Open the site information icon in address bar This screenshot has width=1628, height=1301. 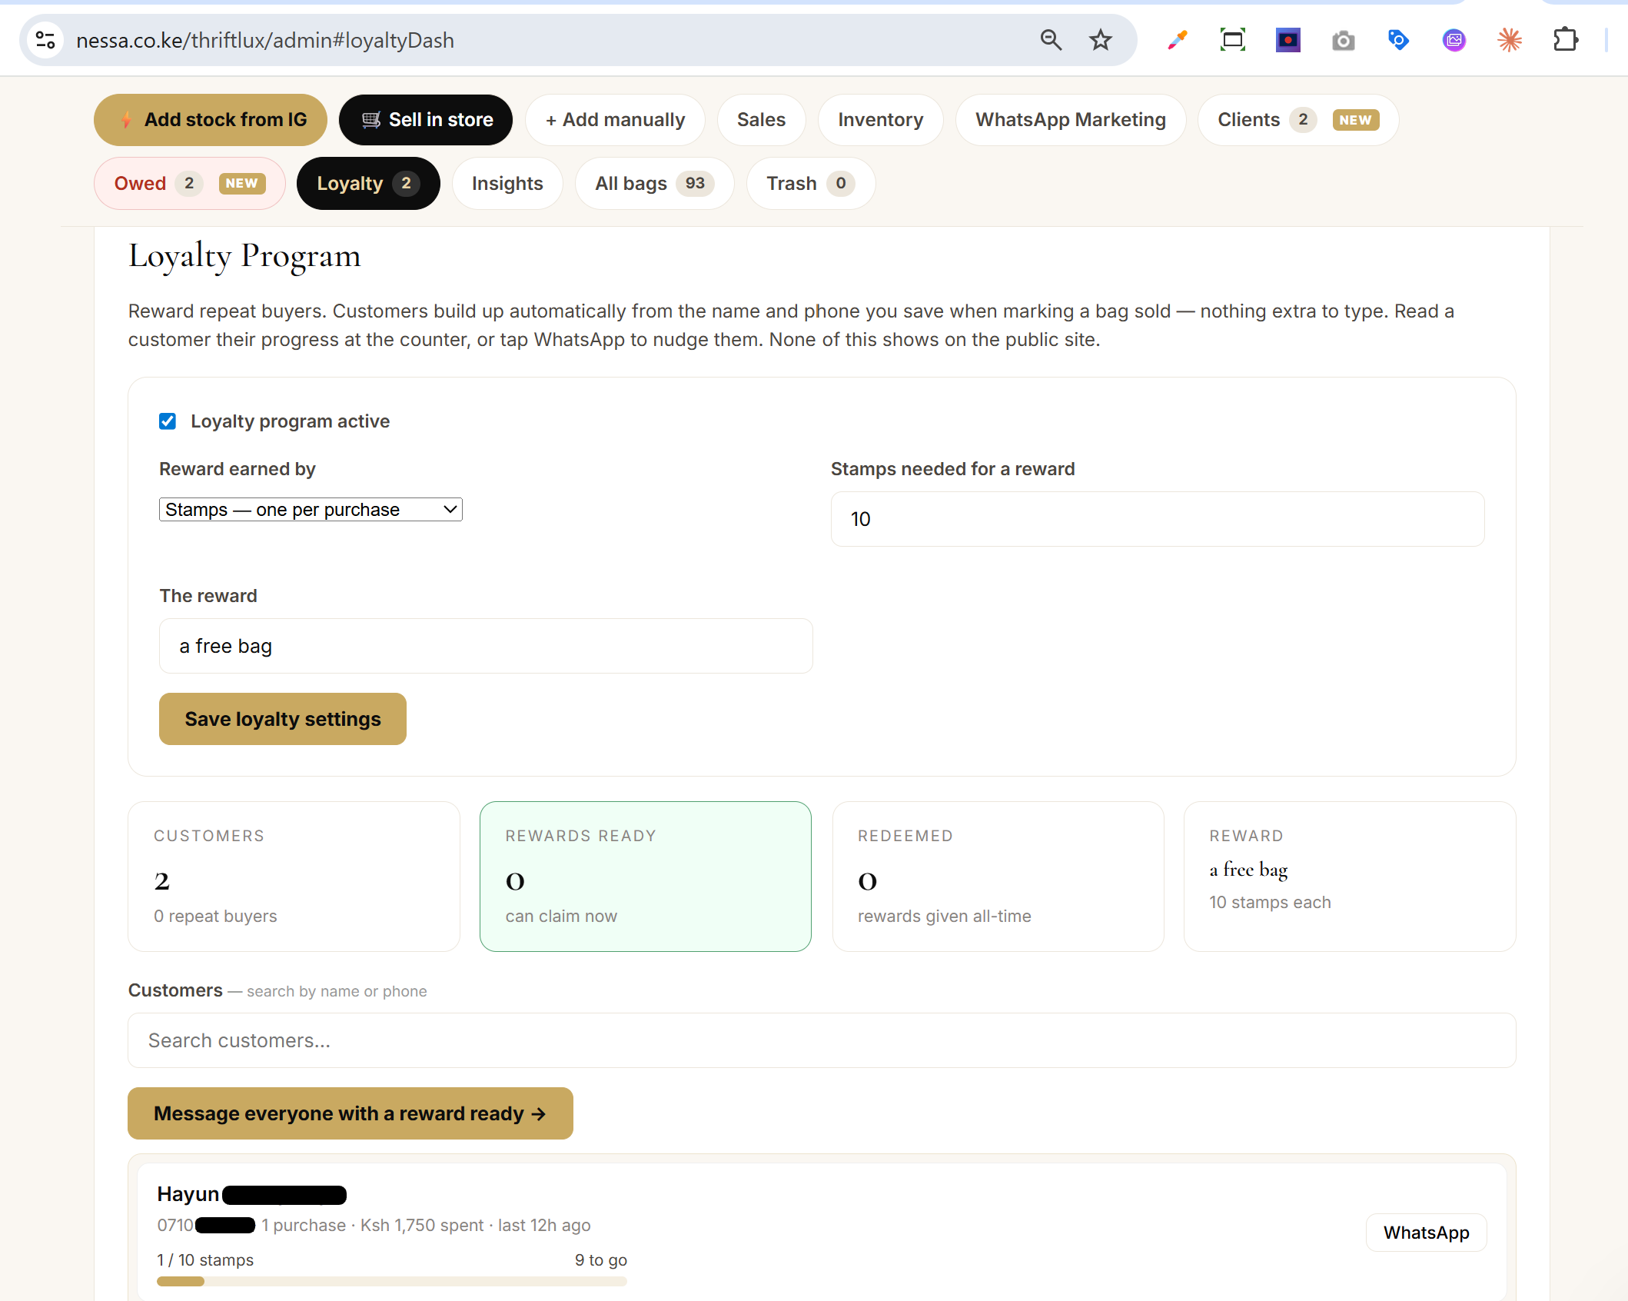(x=45, y=40)
